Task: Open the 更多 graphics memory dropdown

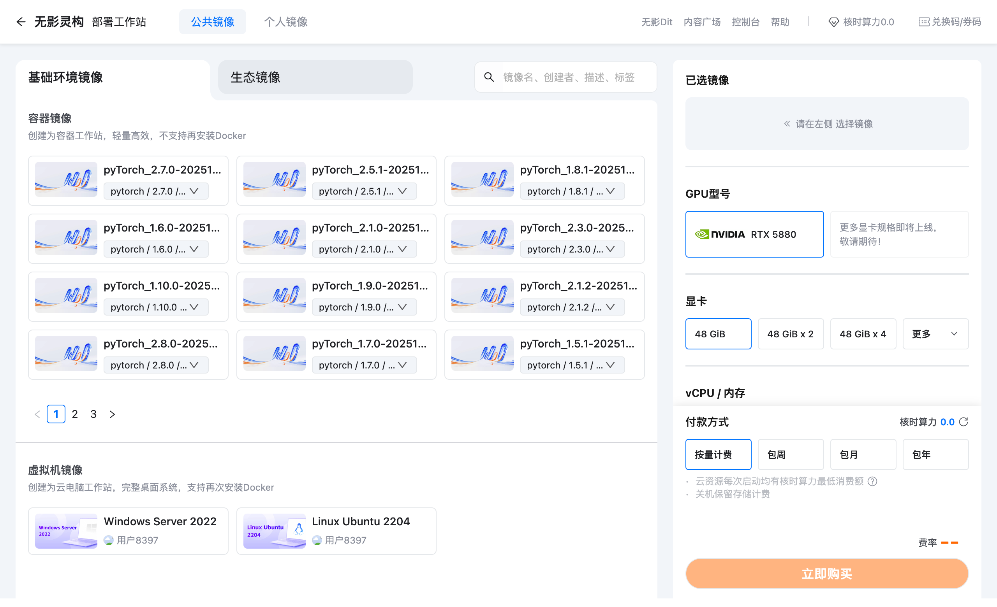Action: coord(935,334)
